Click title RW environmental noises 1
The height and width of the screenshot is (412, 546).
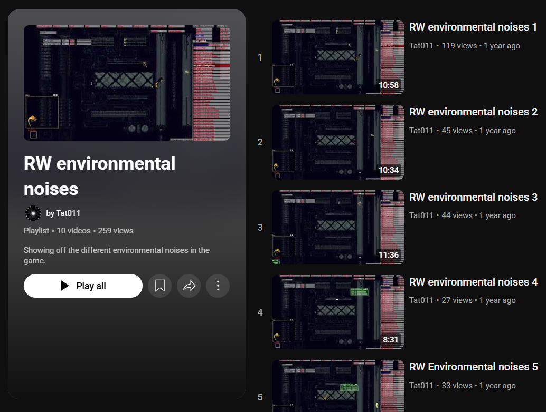473,27
